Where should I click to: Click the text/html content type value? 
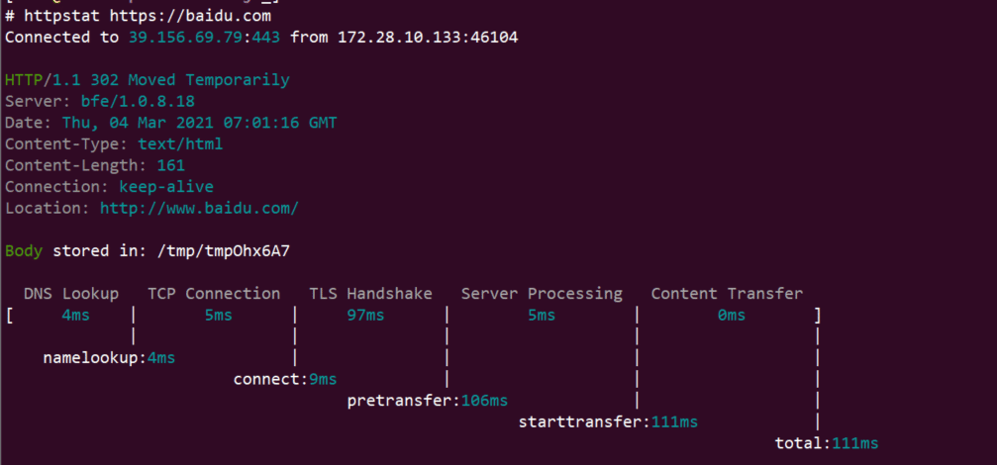click(180, 144)
